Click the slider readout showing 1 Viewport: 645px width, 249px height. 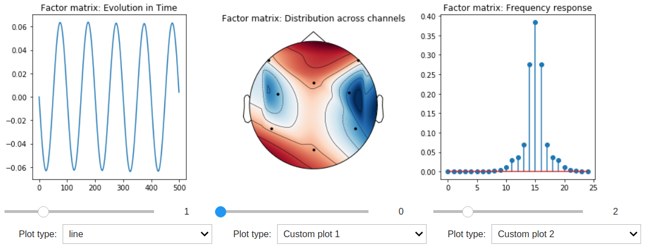click(187, 212)
